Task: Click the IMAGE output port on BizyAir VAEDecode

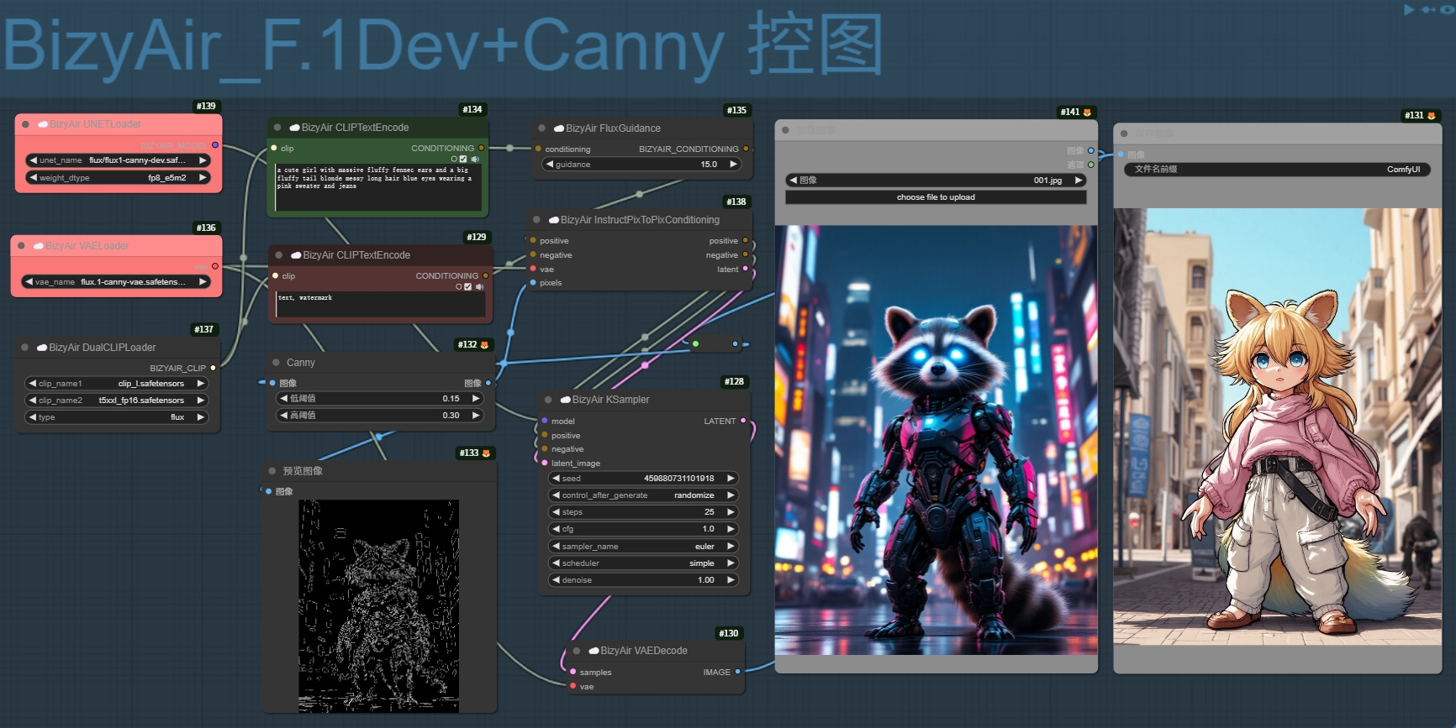Action: (738, 672)
